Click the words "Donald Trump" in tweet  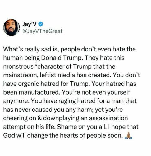(62, 58)
